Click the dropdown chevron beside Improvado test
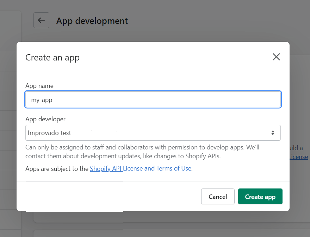Screen dimensions: 310x237 coord(273,133)
